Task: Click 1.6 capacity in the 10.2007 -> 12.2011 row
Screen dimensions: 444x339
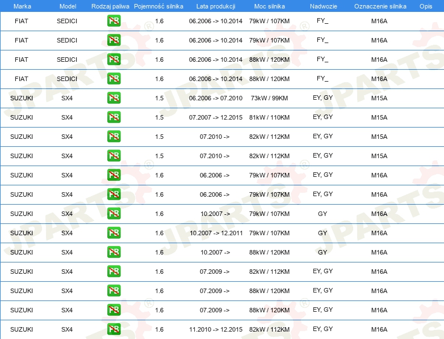Action: pyautogui.click(x=159, y=233)
